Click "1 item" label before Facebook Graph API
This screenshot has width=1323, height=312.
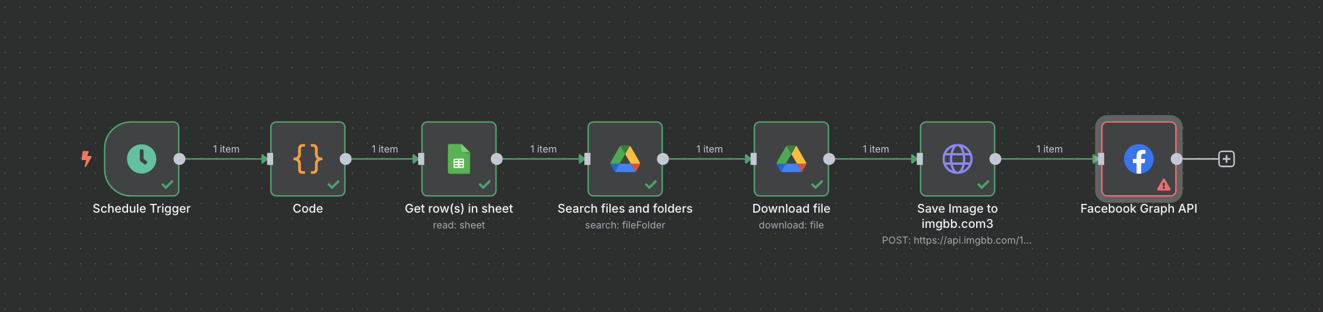click(1049, 149)
